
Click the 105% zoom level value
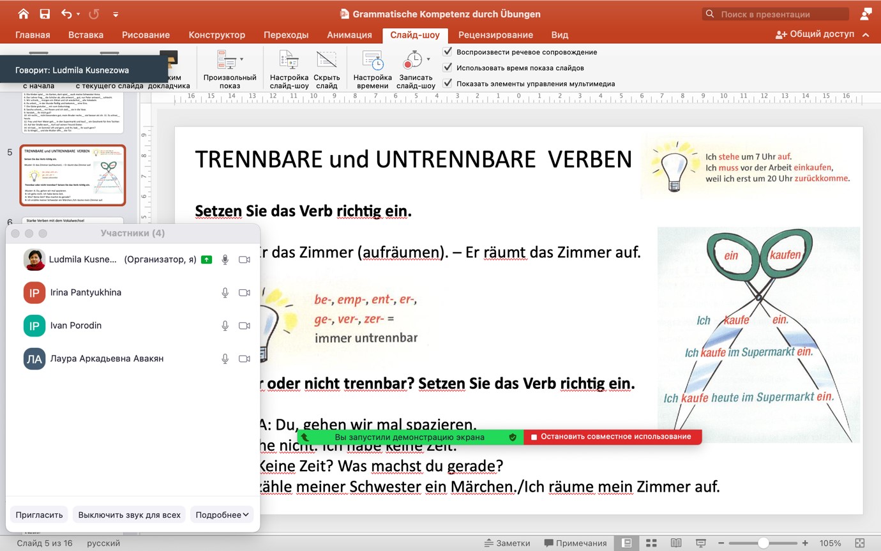830,543
